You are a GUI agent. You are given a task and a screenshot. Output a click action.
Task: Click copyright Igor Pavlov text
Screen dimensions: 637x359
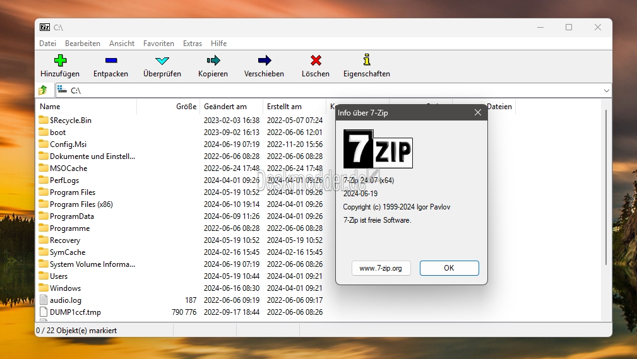(x=396, y=207)
